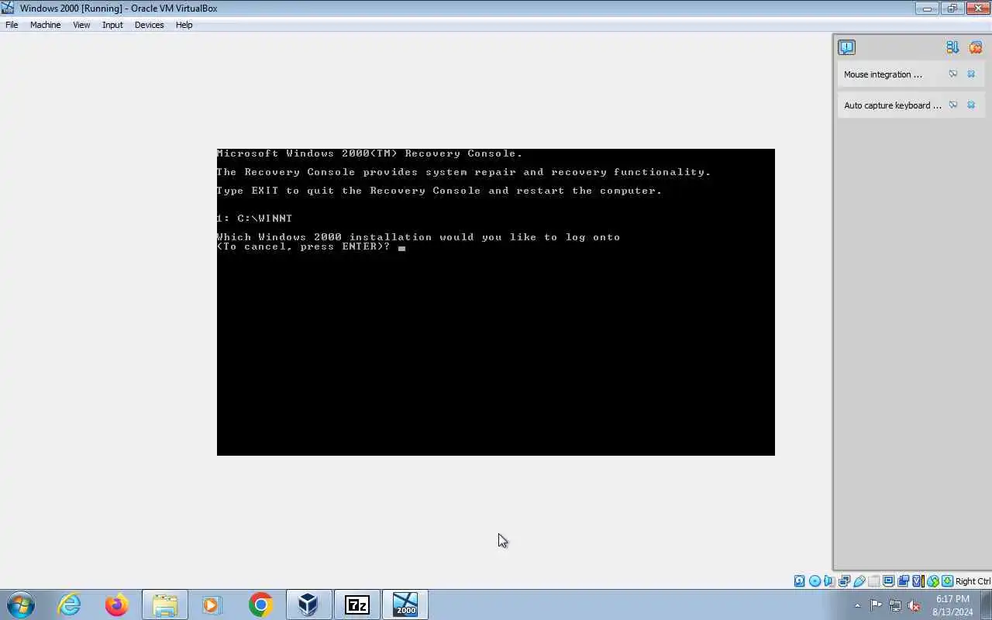Click the Right Ctrl host key label
This screenshot has width=992, height=620.
click(973, 581)
